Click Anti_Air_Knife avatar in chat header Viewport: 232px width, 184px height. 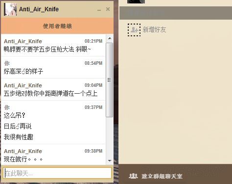point(10,9)
